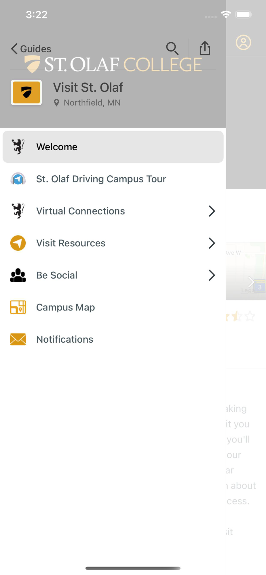266x575 pixels.
Task: Open the user profile icon
Action: (x=244, y=43)
